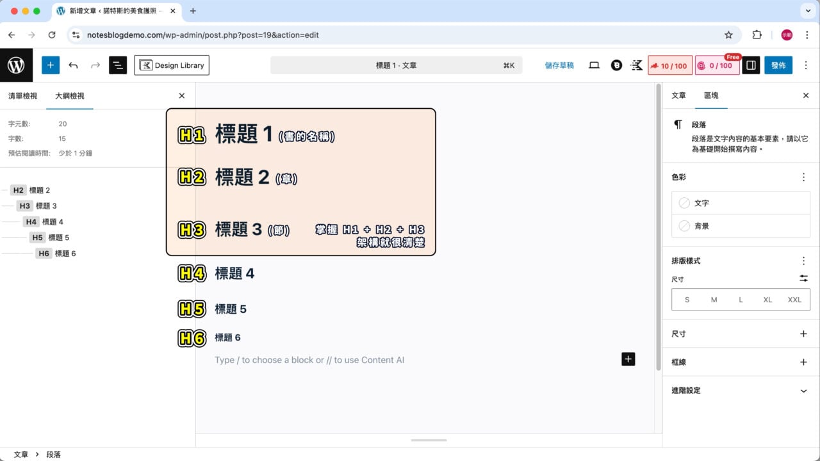This screenshot has width=820, height=461.
Task: Select size XXL in 排版樣式
Action: 794,299
